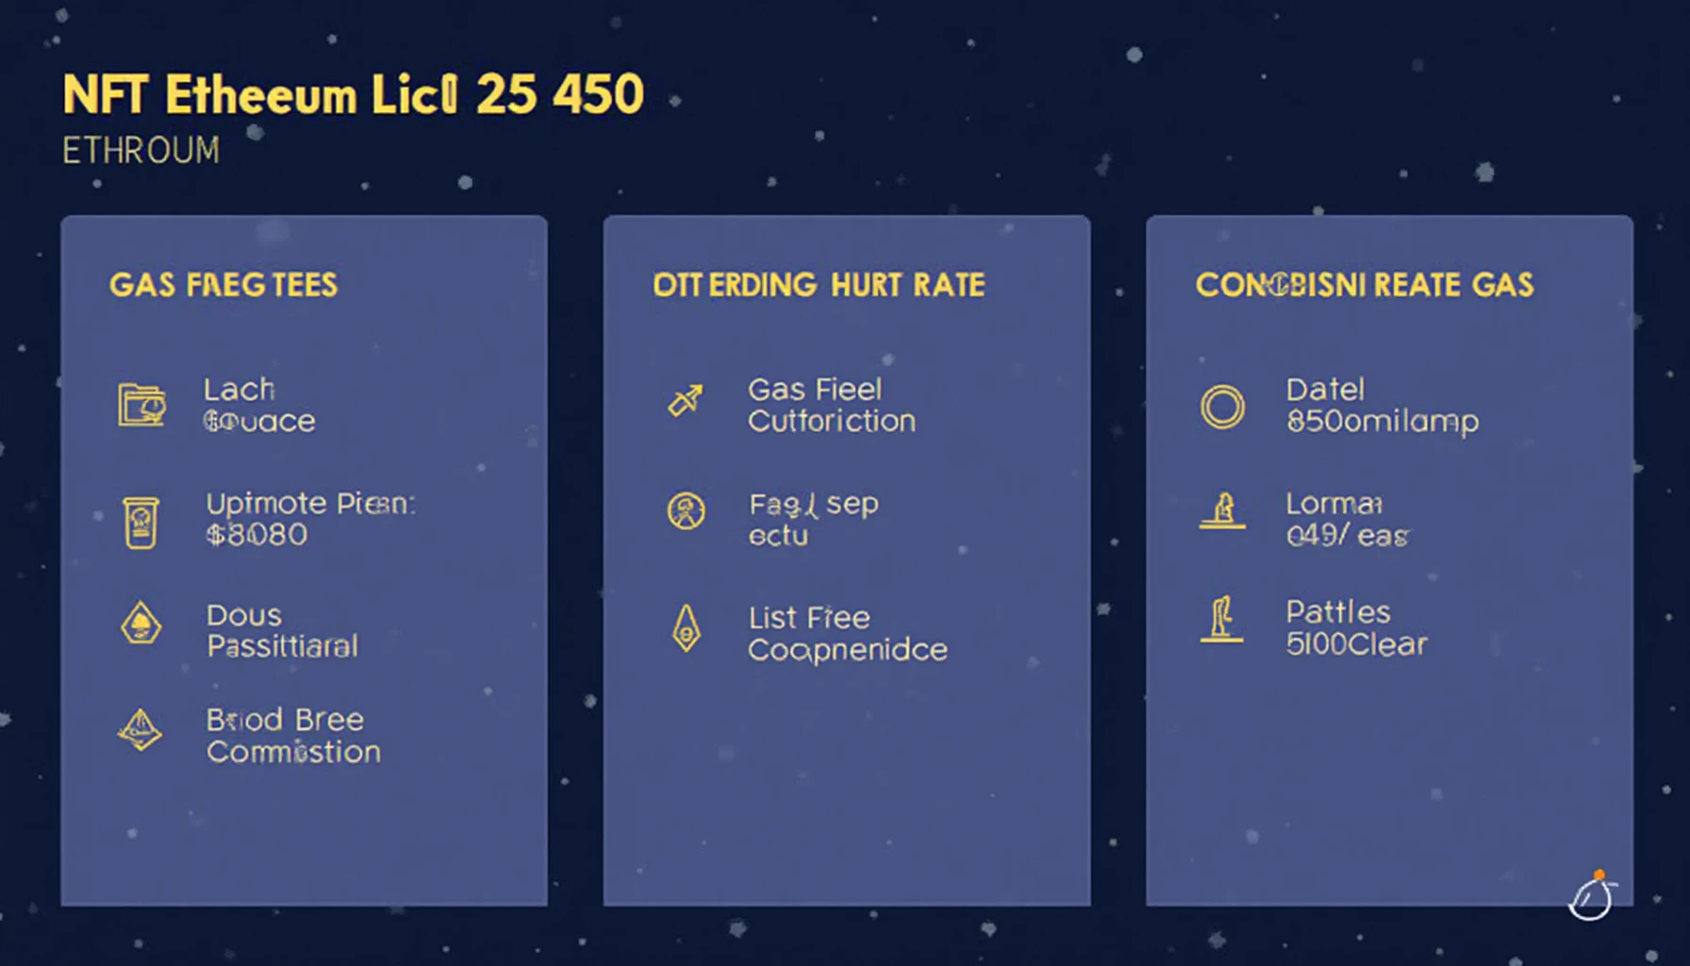Open the GAS FAEG TEES card heading

(x=224, y=285)
